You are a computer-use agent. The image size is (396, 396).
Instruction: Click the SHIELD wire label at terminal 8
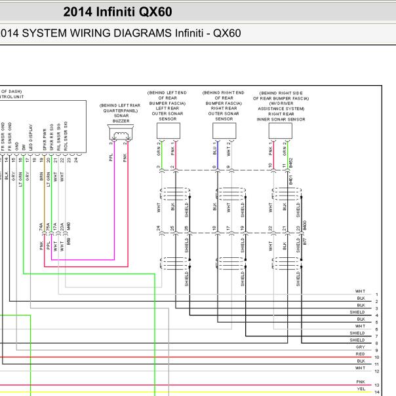coord(357,340)
